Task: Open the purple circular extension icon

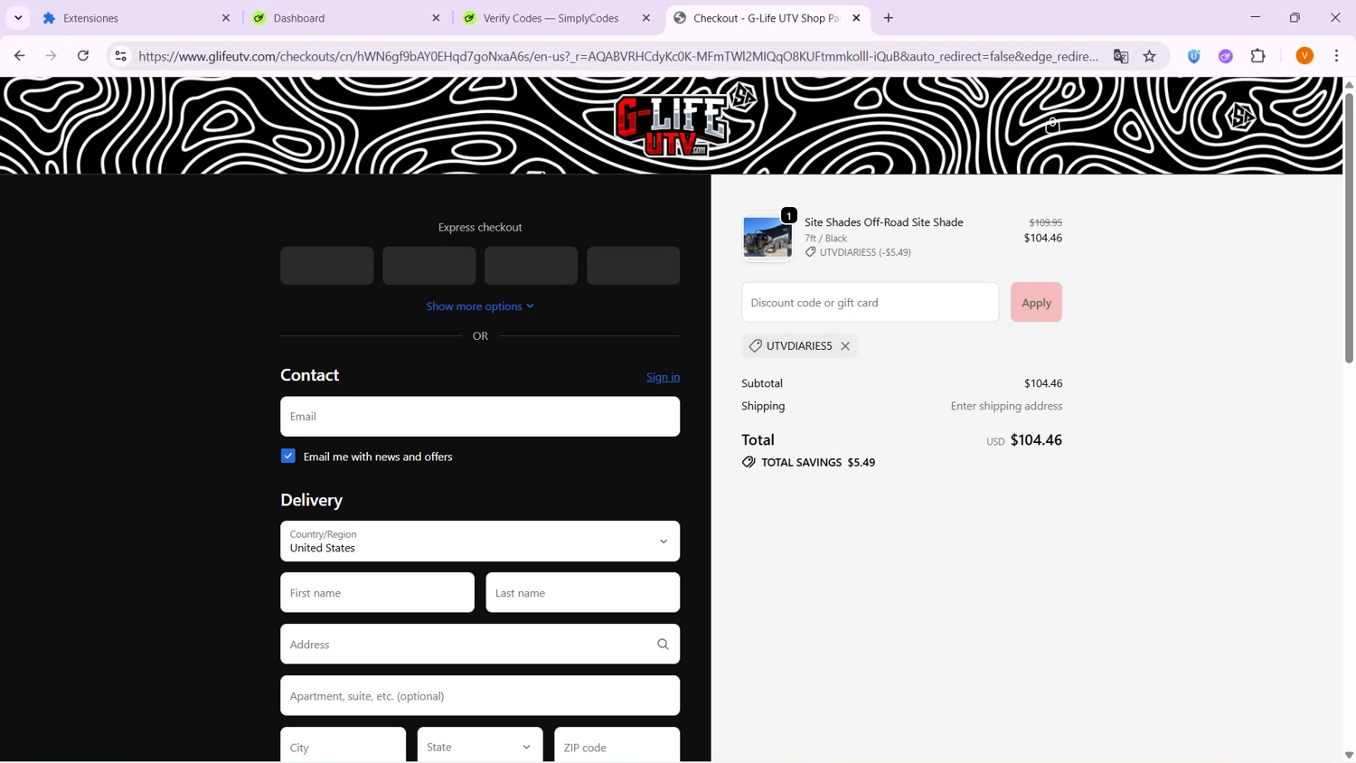Action: tap(1226, 56)
